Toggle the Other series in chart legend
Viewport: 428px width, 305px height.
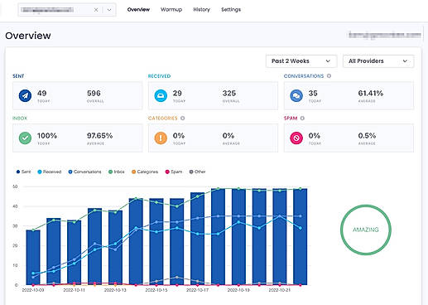pos(197,172)
